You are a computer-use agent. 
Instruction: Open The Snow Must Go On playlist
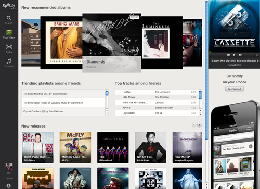[x=63, y=94]
